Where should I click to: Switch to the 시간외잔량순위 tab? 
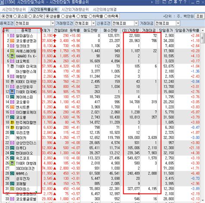tap(14, 9)
